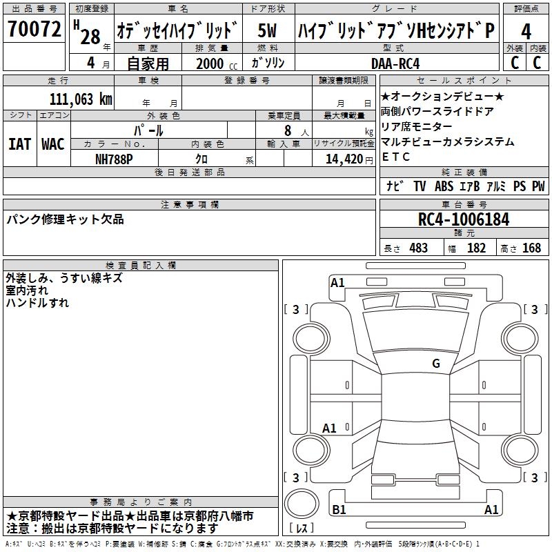This screenshot has height=552, width=552.
Task: Click the shift type IAT
Action: click(x=20, y=144)
